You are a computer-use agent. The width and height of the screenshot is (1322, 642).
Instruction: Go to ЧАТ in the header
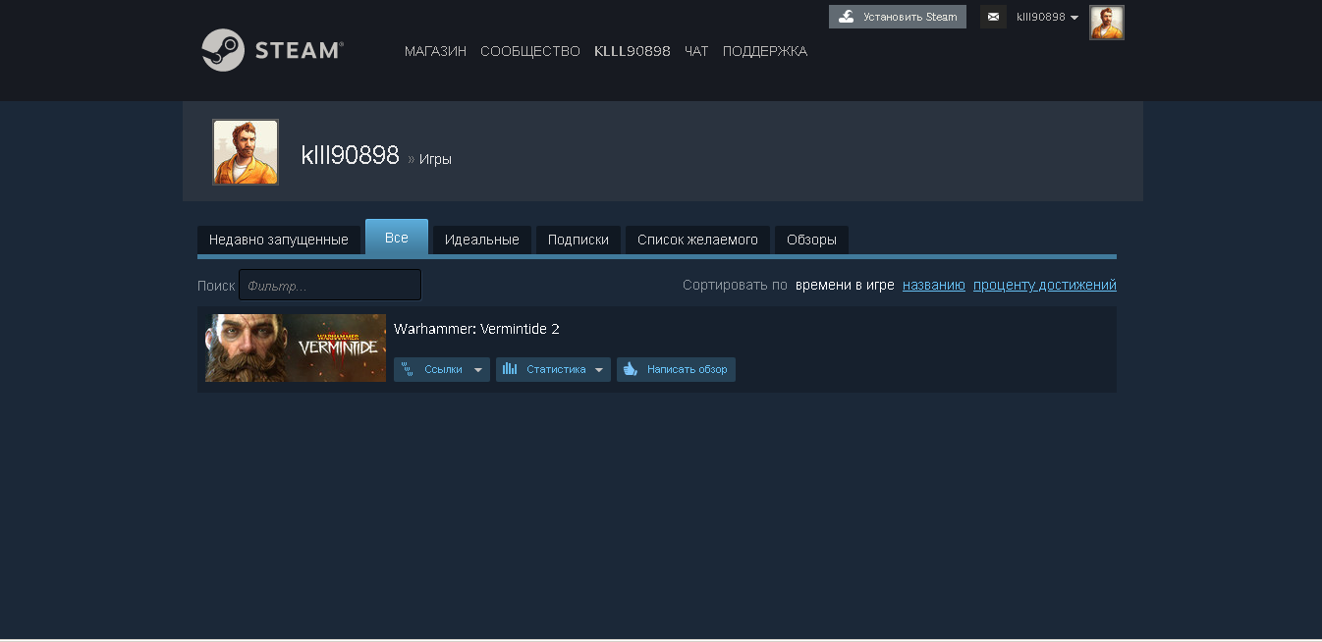[x=696, y=51]
